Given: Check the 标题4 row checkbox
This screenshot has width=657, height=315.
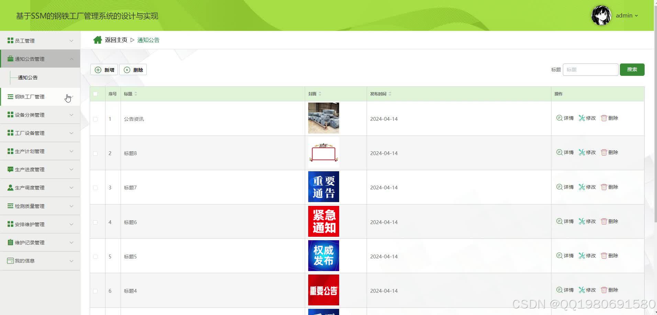Looking at the screenshot, I should (x=95, y=291).
